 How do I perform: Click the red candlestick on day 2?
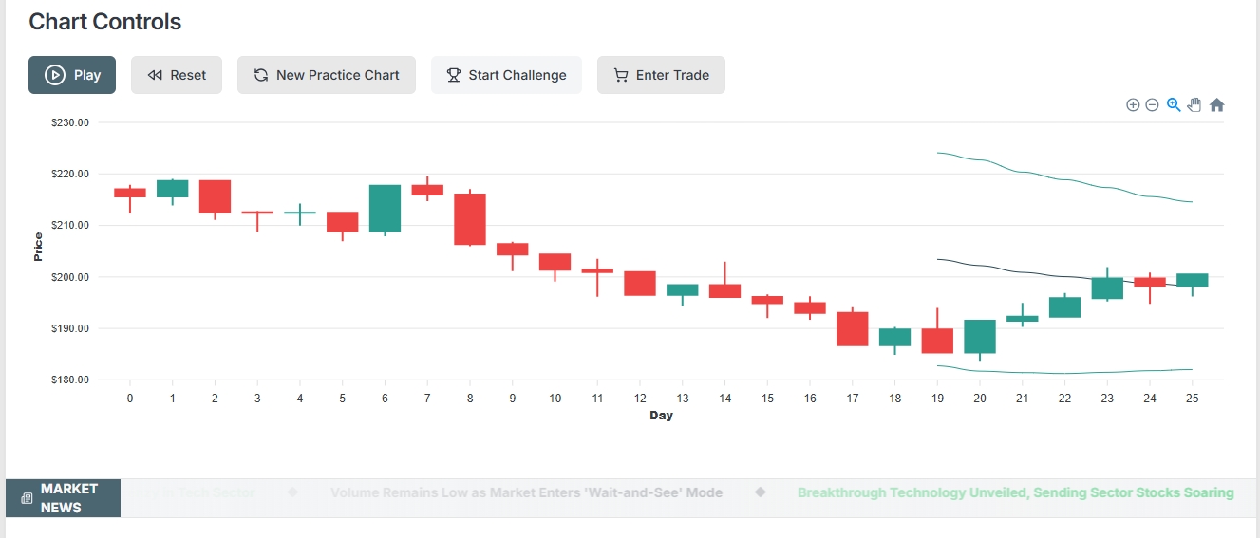coord(215,196)
